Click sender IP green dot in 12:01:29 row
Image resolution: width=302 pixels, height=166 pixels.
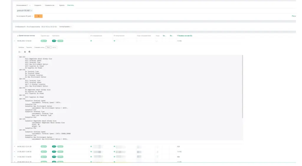[91, 146]
